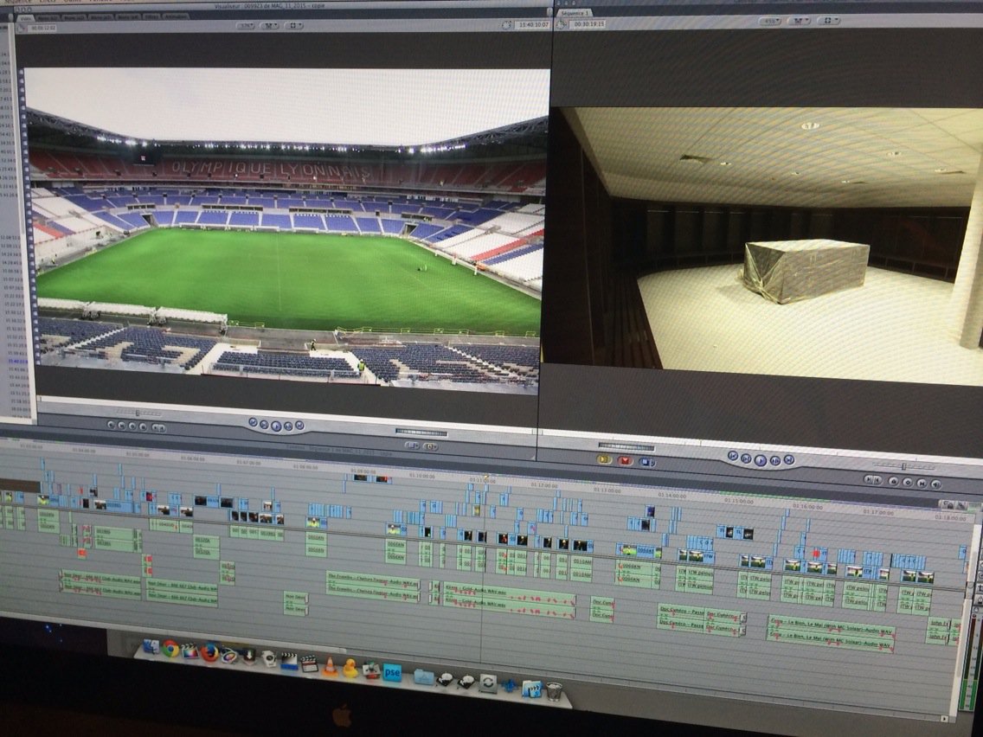Open Finder from the Dock

pyautogui.click(x=151, y=646)
